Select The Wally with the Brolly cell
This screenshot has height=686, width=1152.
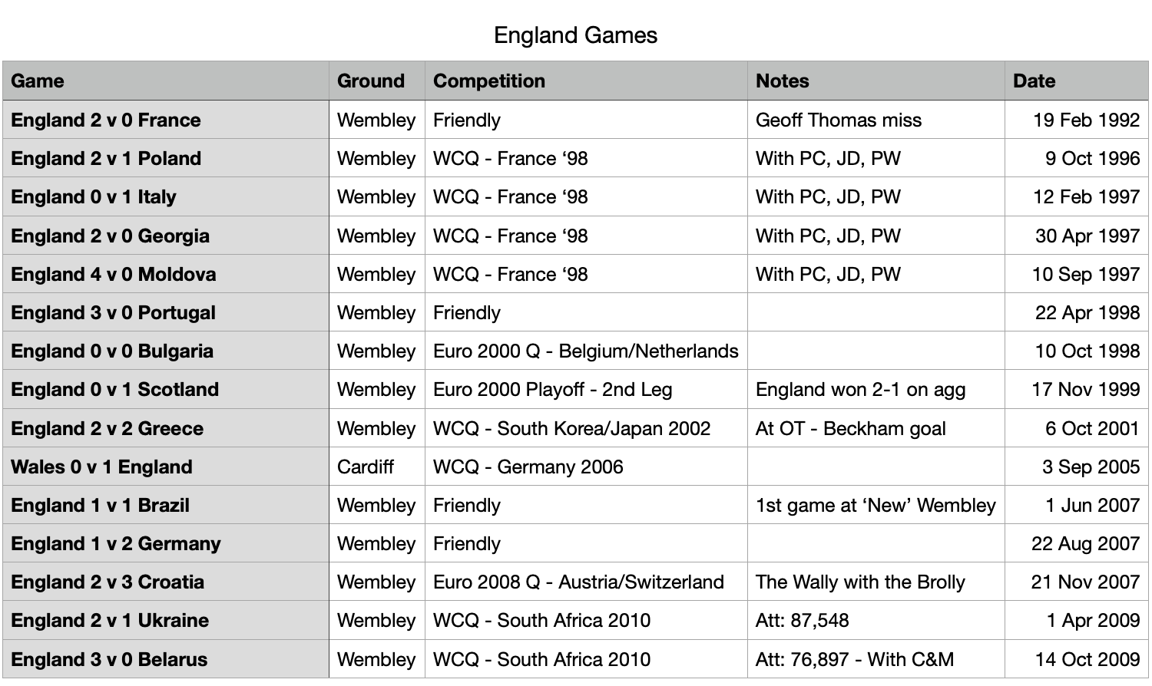tap(876, 582)
